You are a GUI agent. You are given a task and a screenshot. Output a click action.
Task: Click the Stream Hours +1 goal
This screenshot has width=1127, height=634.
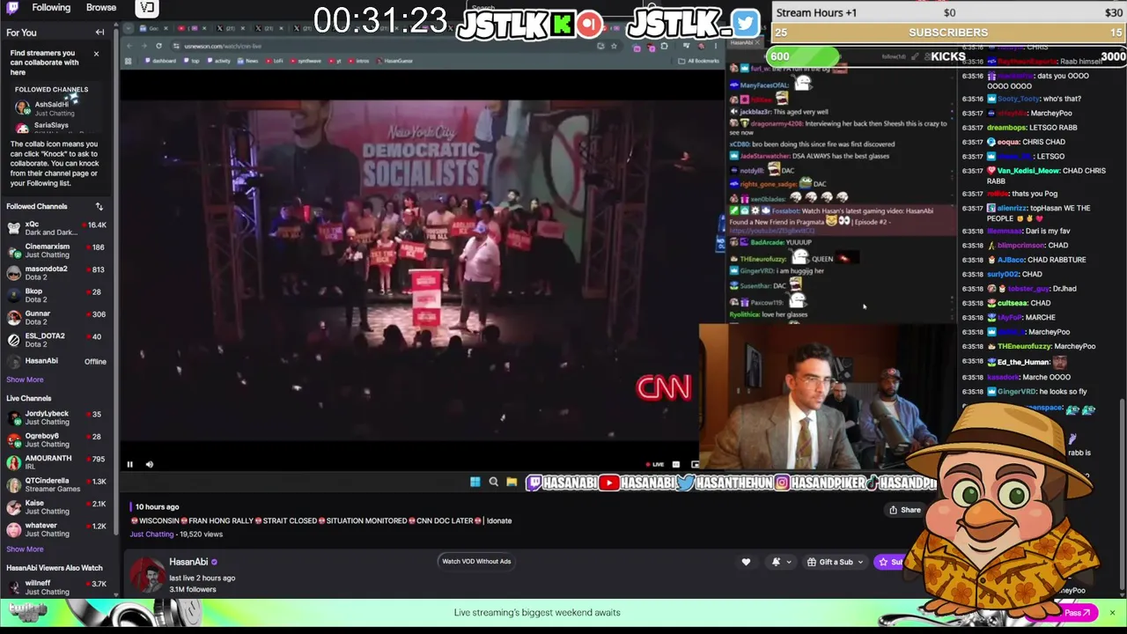[948, 12]
